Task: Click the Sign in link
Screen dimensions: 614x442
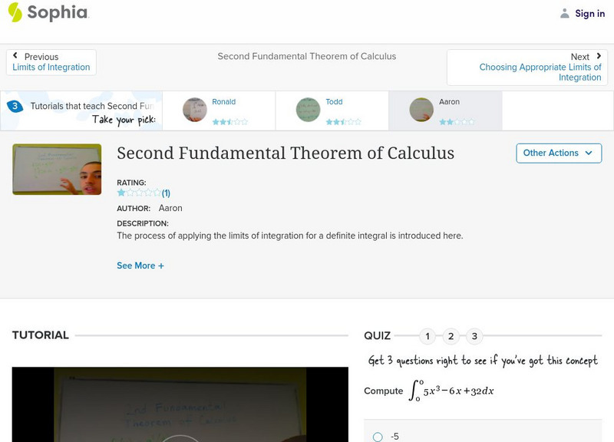Action: [589, 13]
